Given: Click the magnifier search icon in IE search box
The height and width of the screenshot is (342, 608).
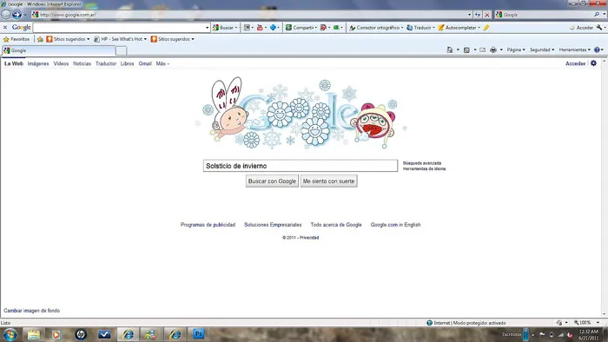Looking at the screenshot, I should click(597, 15).
